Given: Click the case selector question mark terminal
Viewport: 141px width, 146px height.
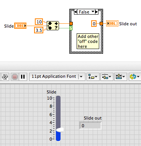Looking at the screenshot, I should (71, 28).
